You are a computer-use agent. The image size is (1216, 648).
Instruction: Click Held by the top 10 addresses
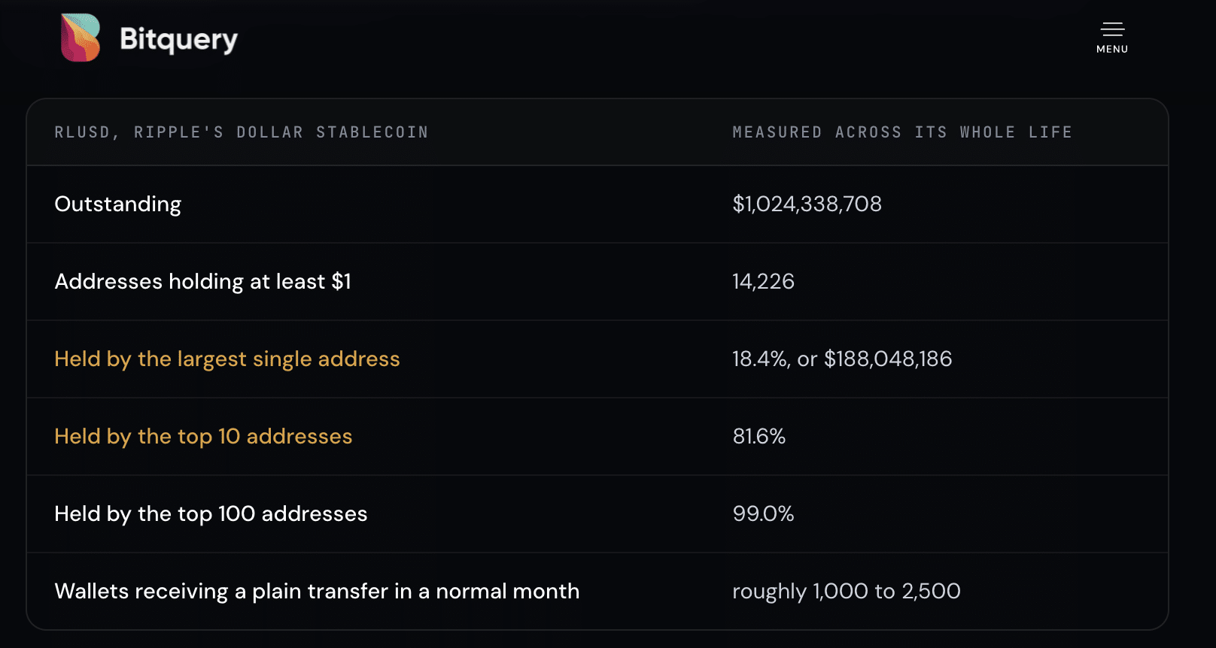(203, 437)
